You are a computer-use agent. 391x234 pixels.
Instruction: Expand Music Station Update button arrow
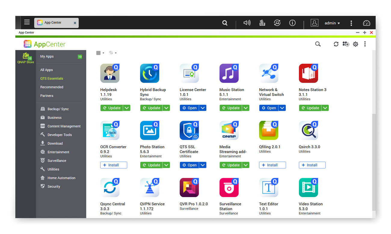(x=246, y=108)
